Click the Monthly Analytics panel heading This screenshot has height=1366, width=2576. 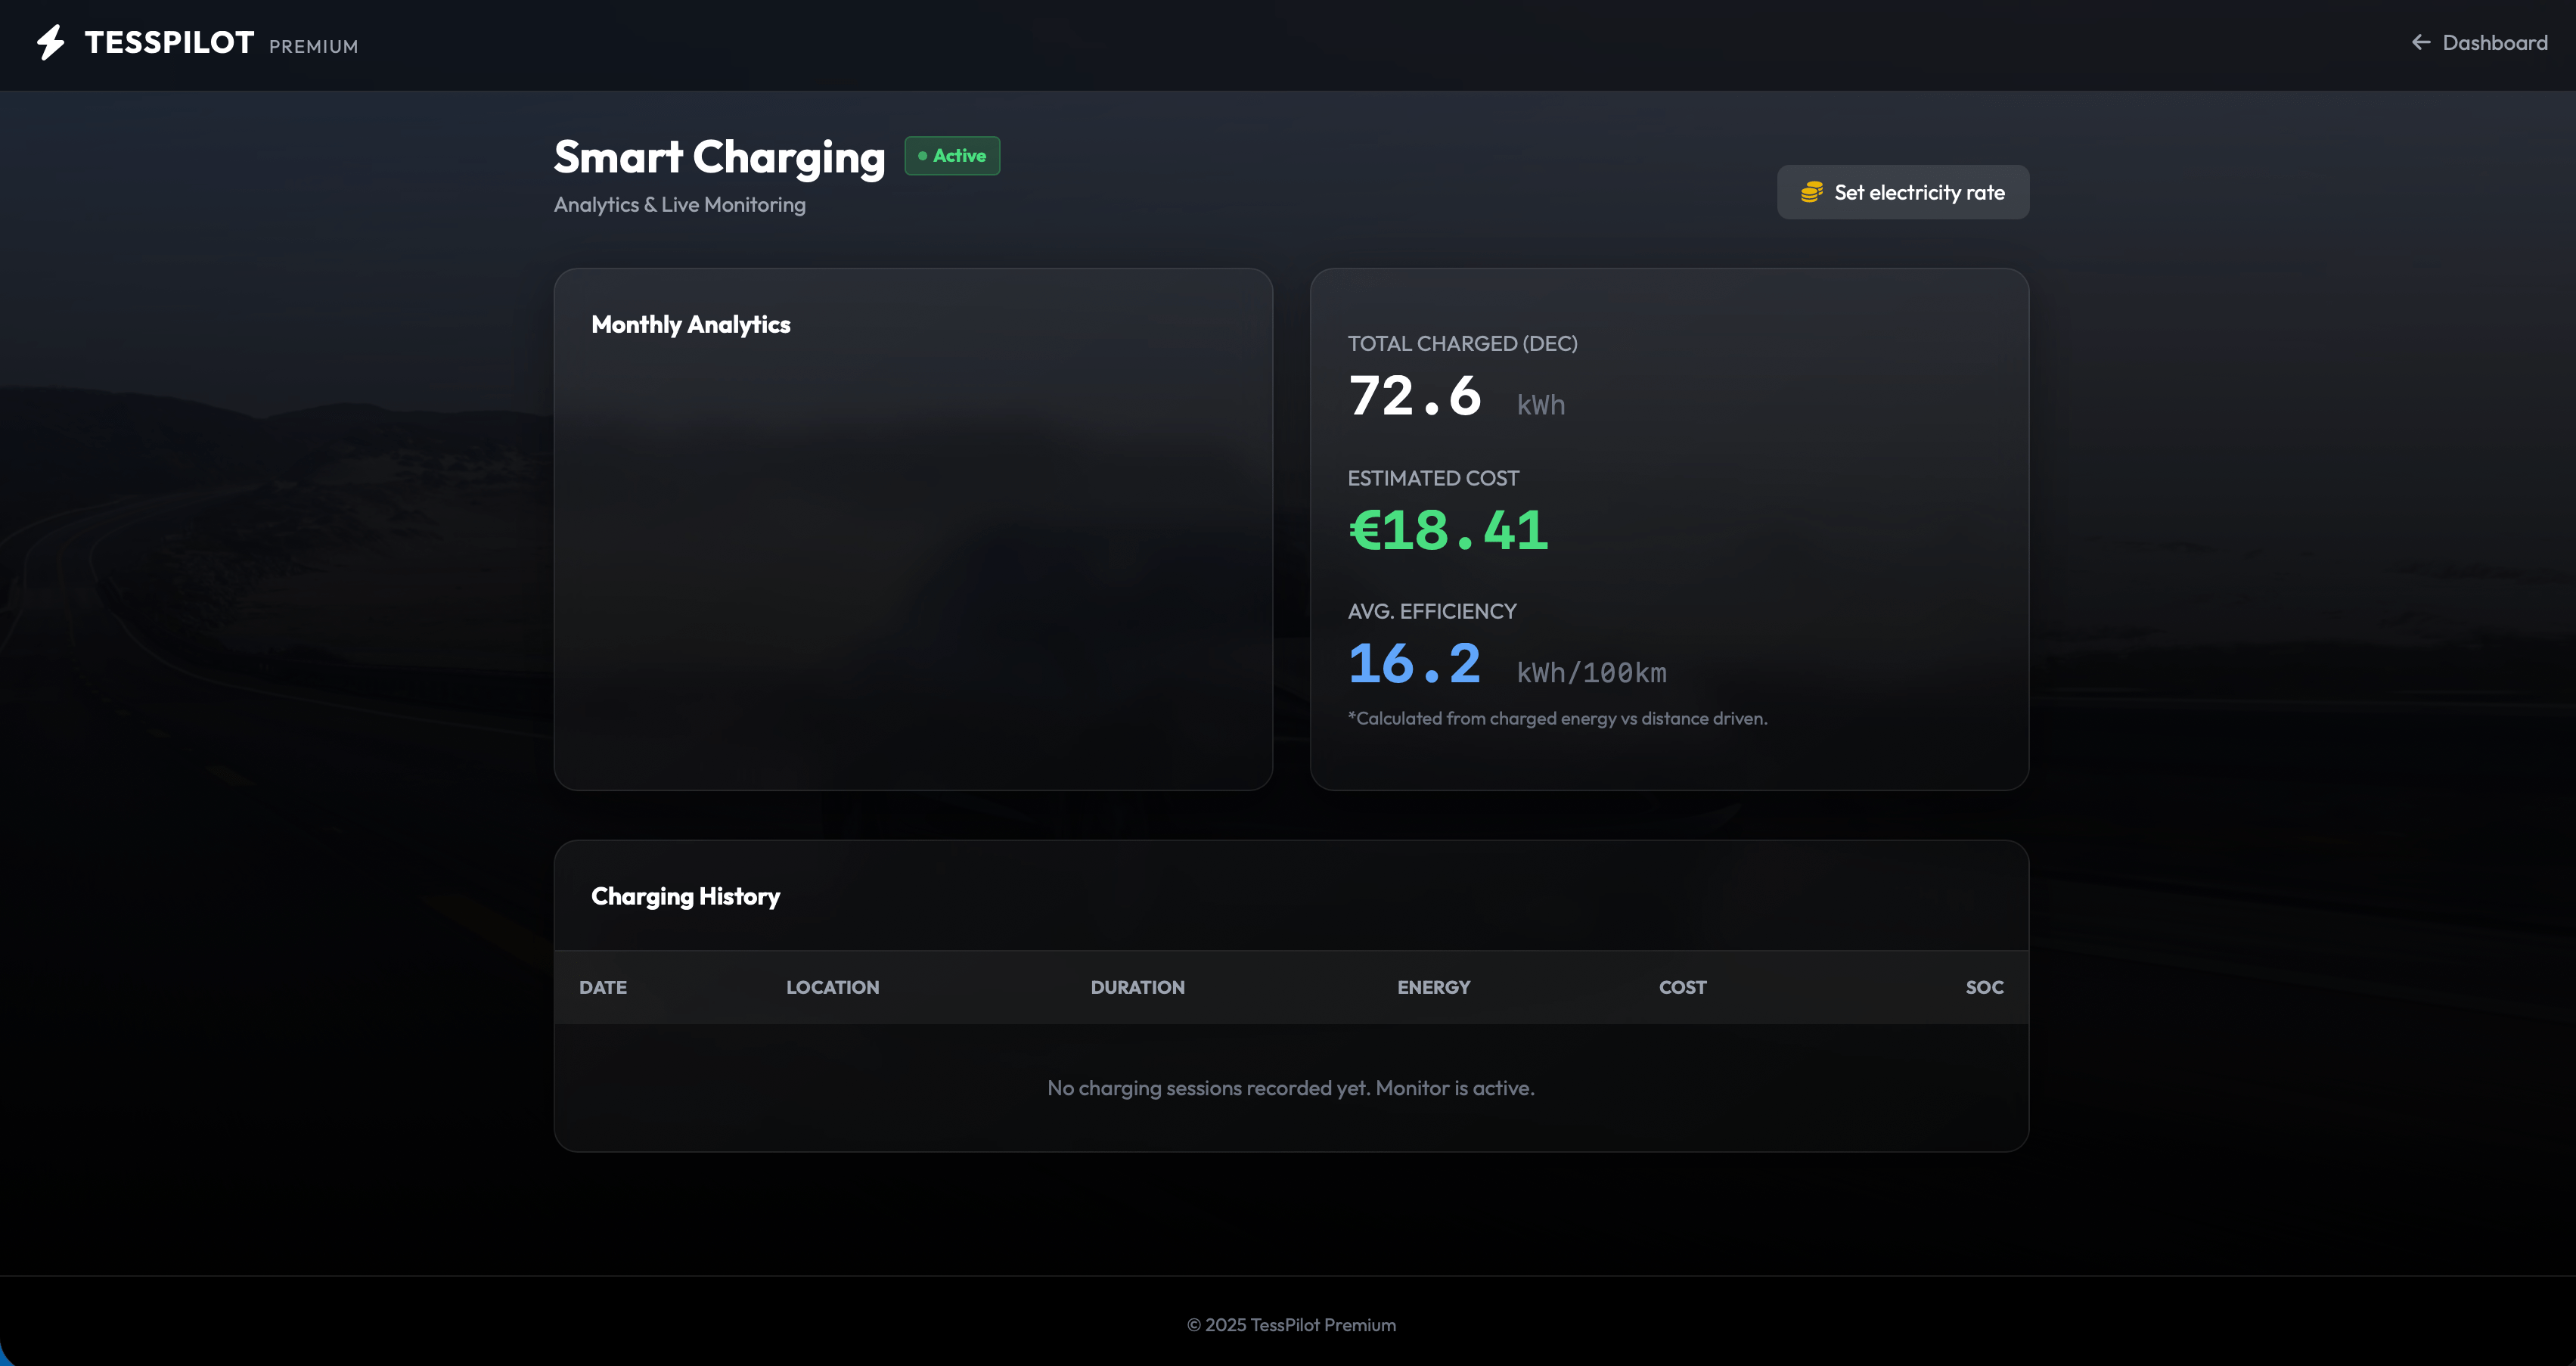(x=691, y=324)
